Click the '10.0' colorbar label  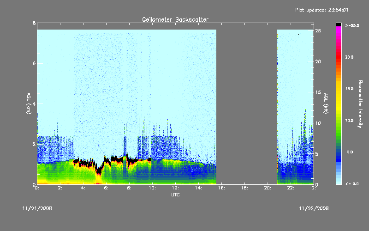349,121
